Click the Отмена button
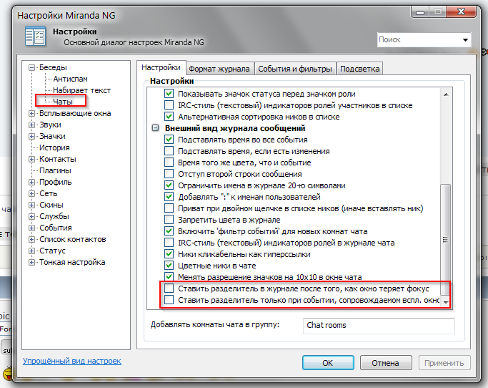This screenshot has width=488, height=388. [386, 363]
